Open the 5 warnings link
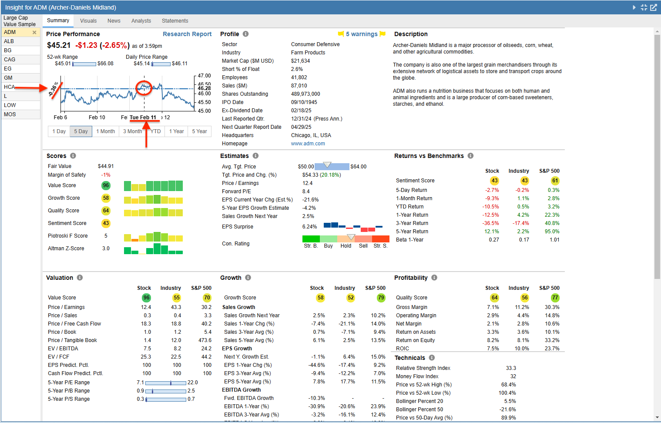The width and height of the screenshot is (661, 423). (x=362, y=34)
